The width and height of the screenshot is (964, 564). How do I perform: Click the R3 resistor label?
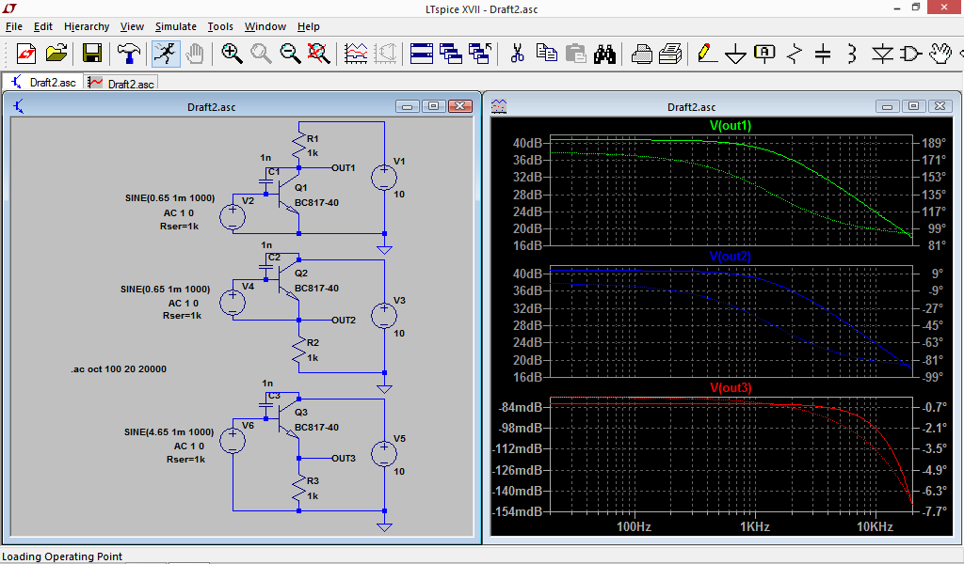click(313, 481)
